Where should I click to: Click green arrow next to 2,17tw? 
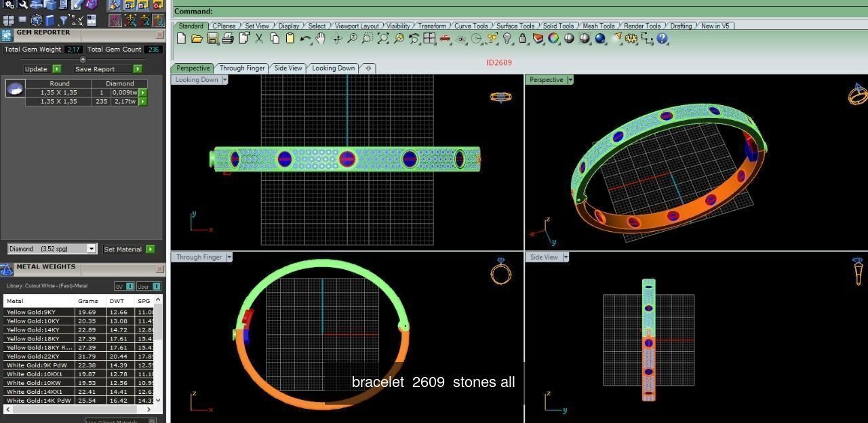pos(142,101)
